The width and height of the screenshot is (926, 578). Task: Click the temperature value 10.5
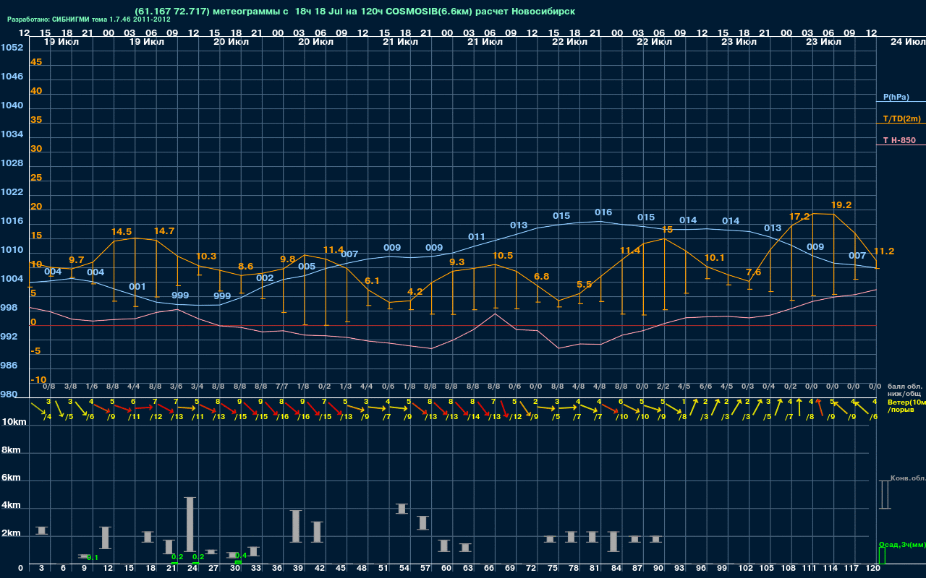pyautogui.click(x=502, y=256)
